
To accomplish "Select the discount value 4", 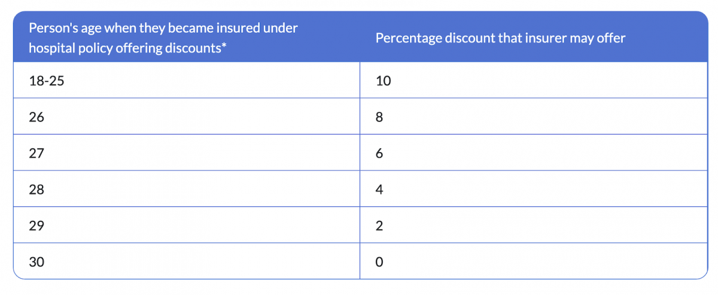I will (379, 190).
